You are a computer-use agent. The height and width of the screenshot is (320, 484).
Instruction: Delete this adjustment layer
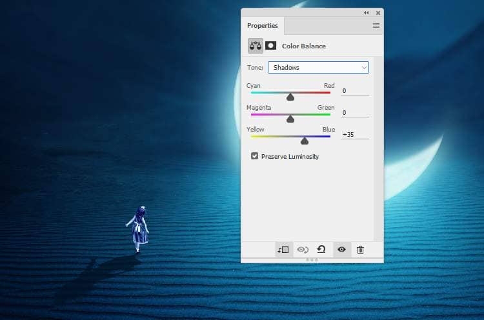(360, 249)
